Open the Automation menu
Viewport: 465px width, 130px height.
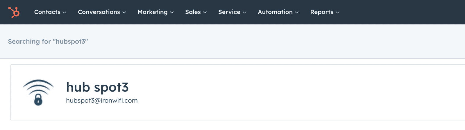(278, 12)
